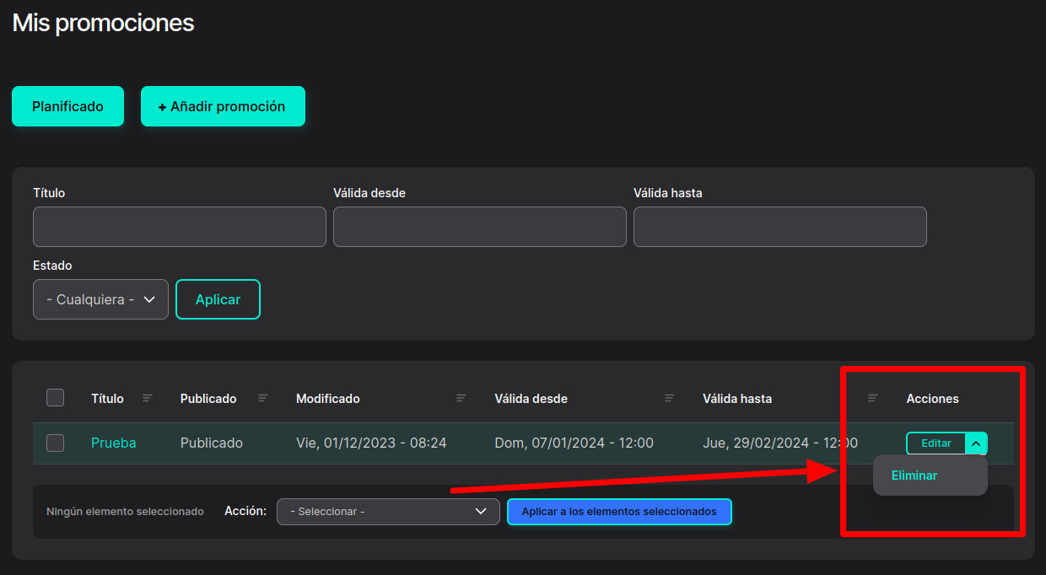1046x575 pixels.
Task: Open the Prueba promotion link
Action: pyautogui.click(x=113, y=443)
